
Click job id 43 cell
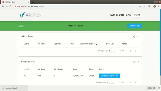click(x=25, y=76)
